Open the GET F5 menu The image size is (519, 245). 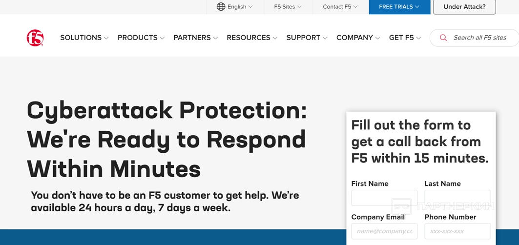point(405,38)
